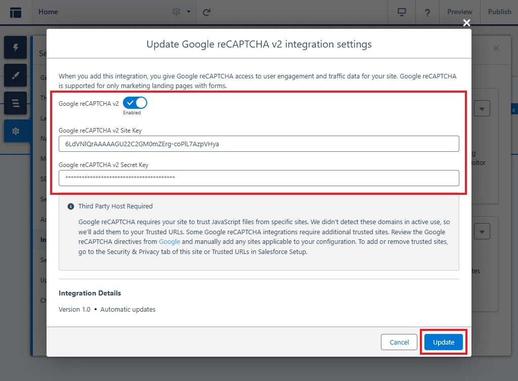
Task: Open the Settings gear sidebar panel
Action: (16, 131)
